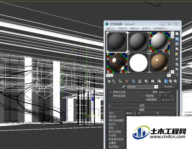This screenshot has height=149, width=192.
Task: Click the 凹凸 amount spinner arrows
Action: pyautogui.click(x=135, y=113)
